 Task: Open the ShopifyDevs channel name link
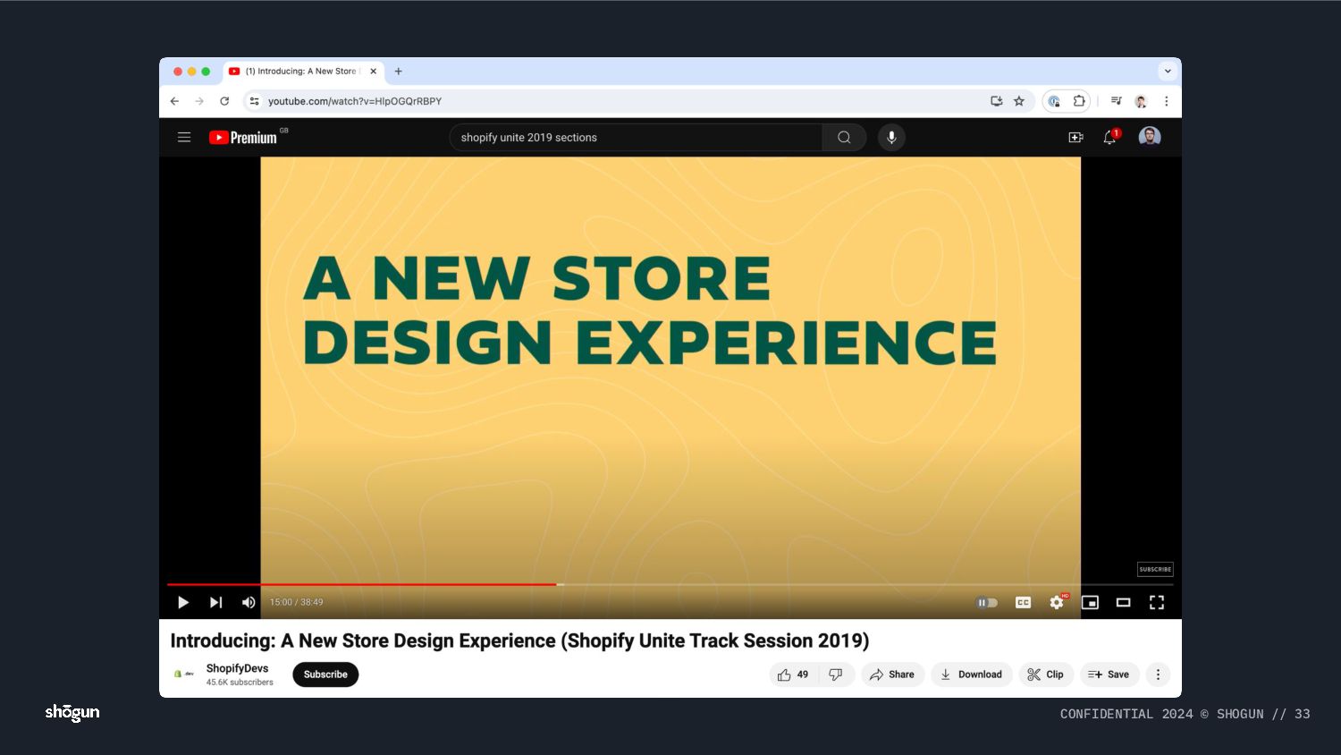pos(237,668)
